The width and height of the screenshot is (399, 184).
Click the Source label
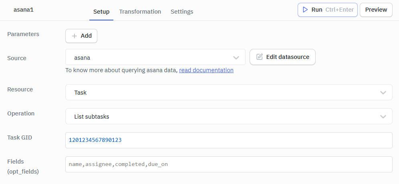[x=17, y=58]
